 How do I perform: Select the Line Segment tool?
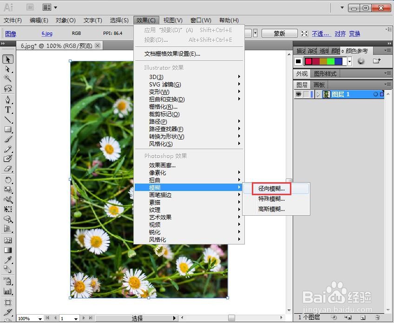[8, 119]
